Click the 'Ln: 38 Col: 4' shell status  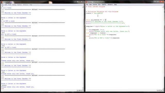tap(80, 91)
